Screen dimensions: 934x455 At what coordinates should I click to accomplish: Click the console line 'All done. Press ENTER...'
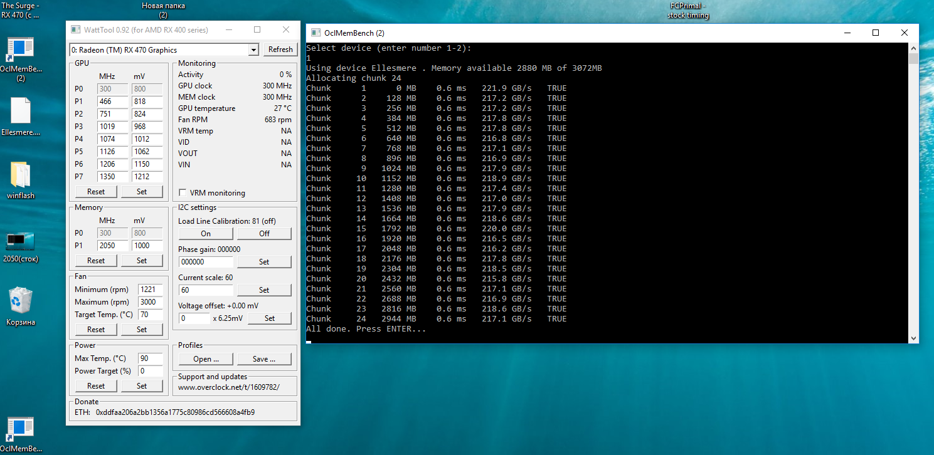point(366,329)
